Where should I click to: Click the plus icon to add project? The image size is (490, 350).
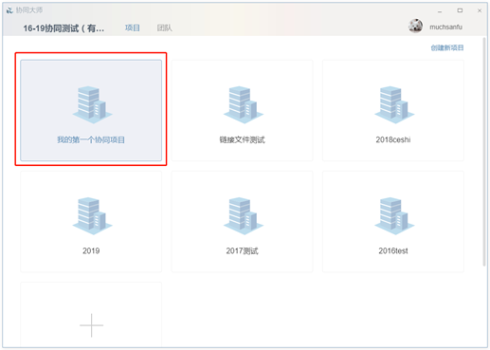coord(91,325)
